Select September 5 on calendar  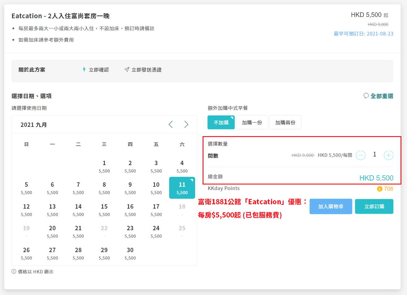coord(26,188)
